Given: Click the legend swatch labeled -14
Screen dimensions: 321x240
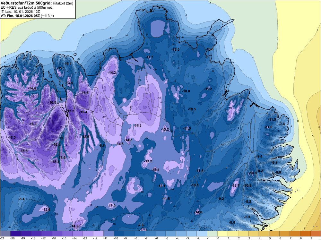Looking at the screenshot, I should point(78,234).
